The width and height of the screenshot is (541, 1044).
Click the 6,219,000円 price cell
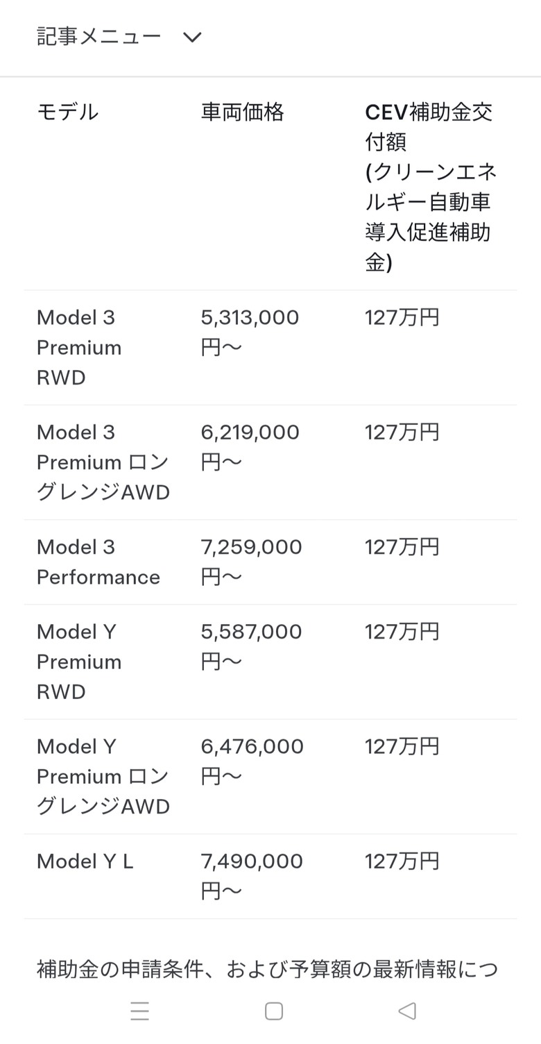click(x=250, y=447)
